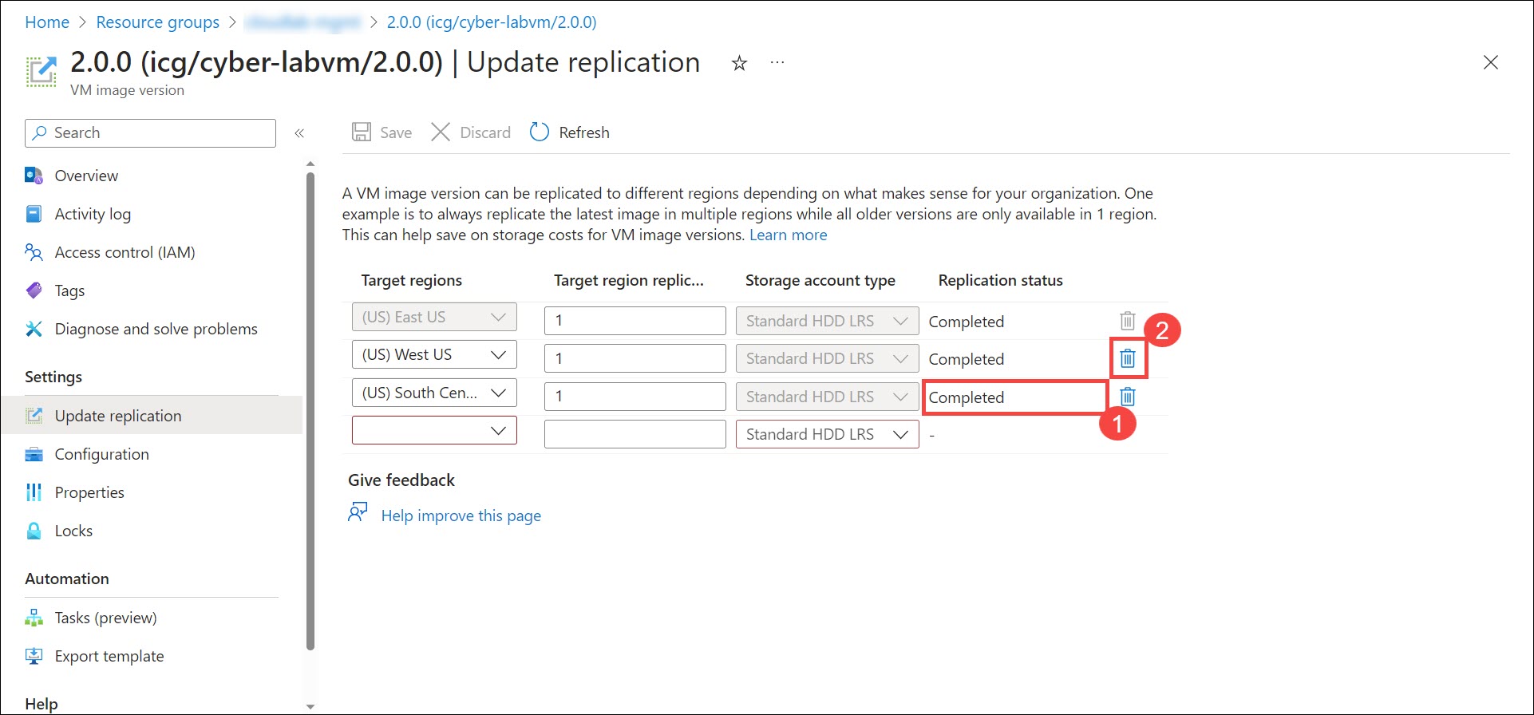Click the Access control (IAM) people icon
1534x715 pixels.
pos(34,252)
